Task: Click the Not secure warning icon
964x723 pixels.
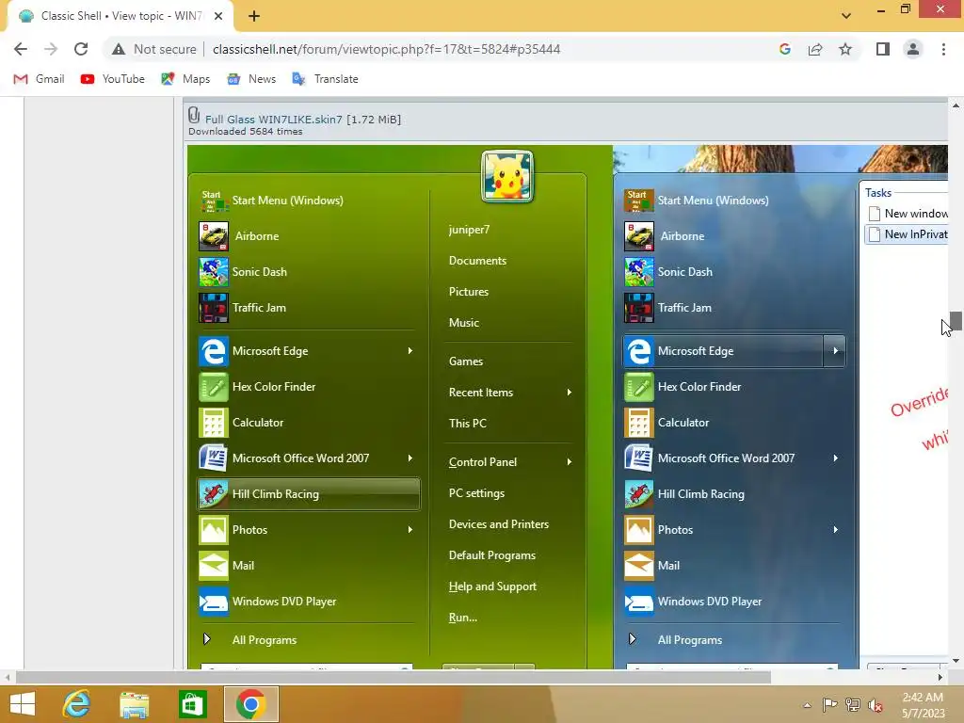Action: [x=119, y=49]
